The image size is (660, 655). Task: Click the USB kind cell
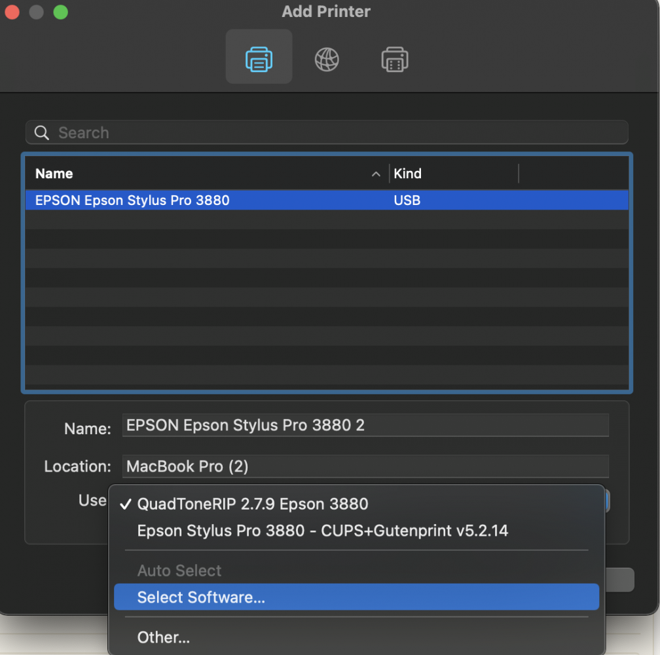pyautogui.click(x=407, y=200)
